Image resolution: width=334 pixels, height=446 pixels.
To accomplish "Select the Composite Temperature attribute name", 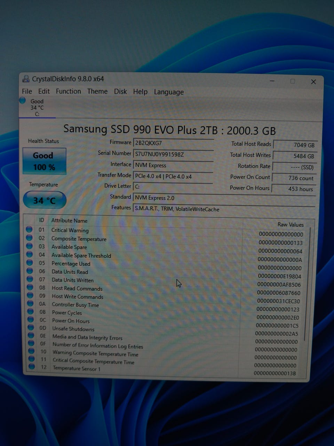I will click(x=79, y=239).
